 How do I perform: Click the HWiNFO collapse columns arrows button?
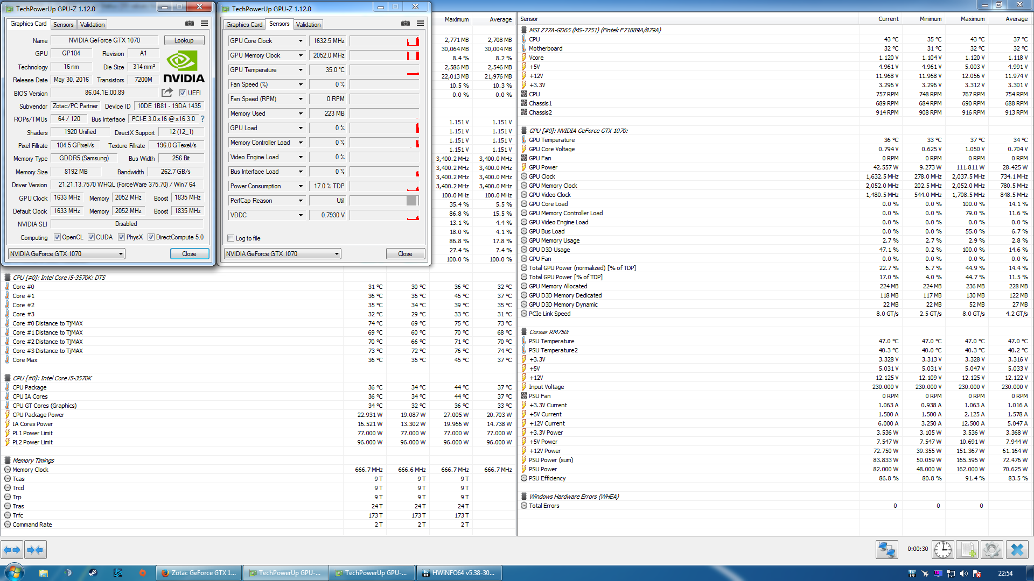36,550
